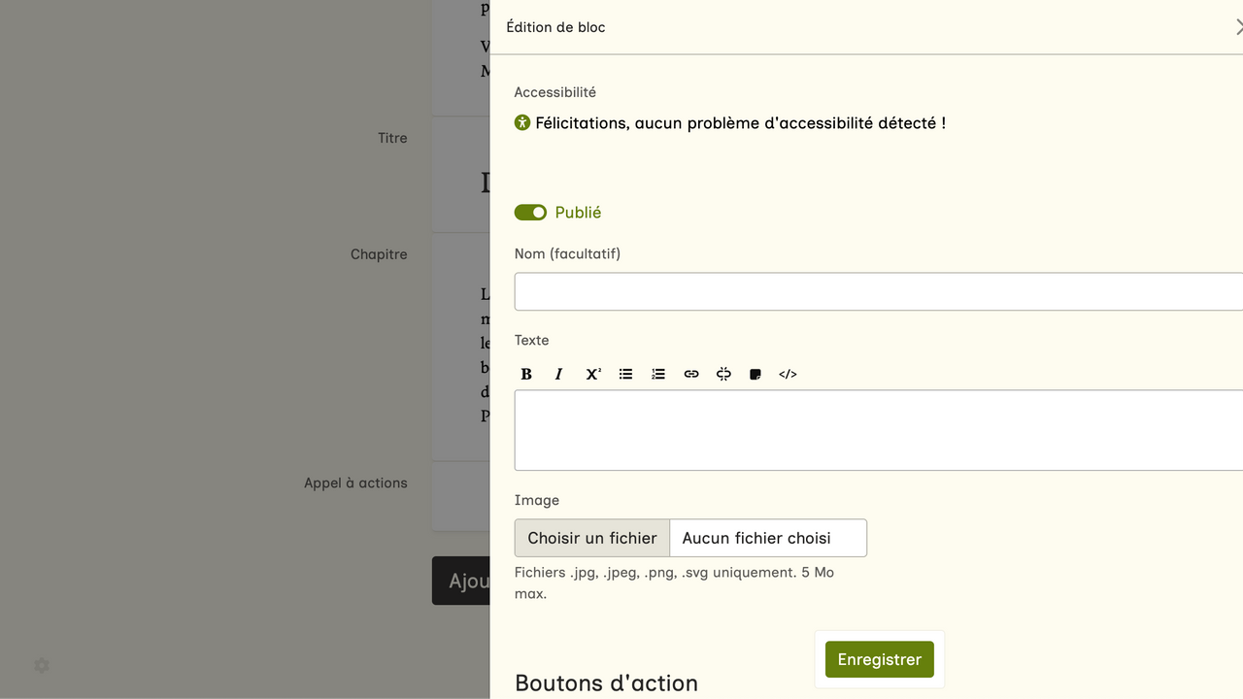Click the Choisir un fichier button
This screenshot has height=699, width=1243.
pos(591,538)
